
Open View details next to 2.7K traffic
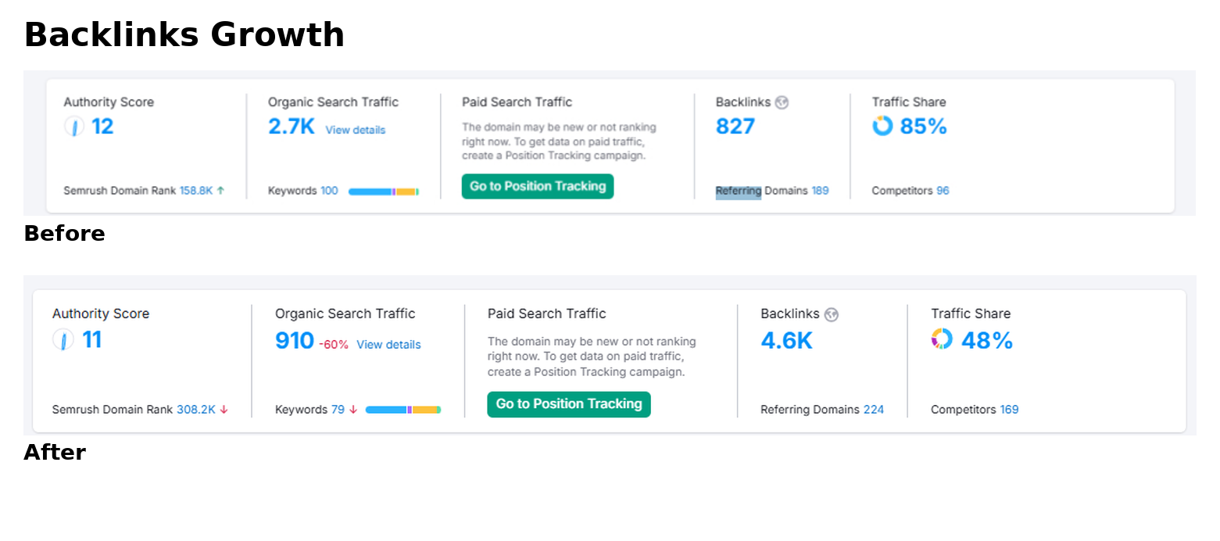pos(356,130)
